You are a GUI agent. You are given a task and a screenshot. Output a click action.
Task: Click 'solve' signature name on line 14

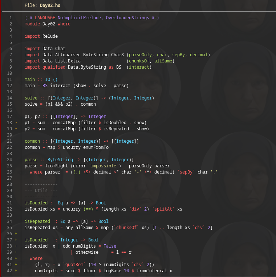tap(31, 98)
